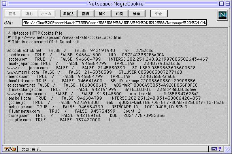Image resolution: width=232 pixels, height=154 pixels.
Task: Select the .excite.com cookie row
Action: 86,55
